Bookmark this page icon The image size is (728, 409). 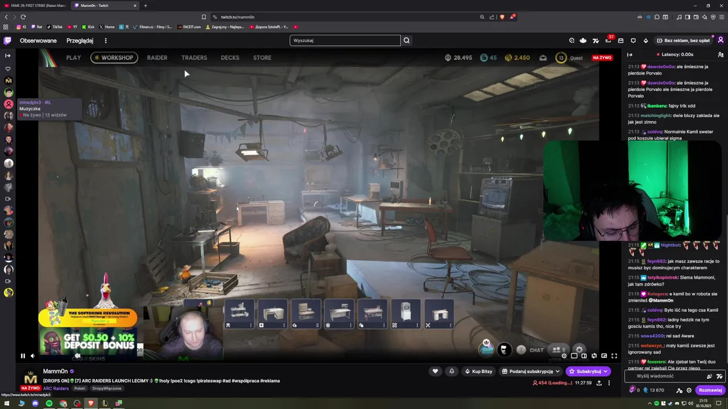pos(204,17)
